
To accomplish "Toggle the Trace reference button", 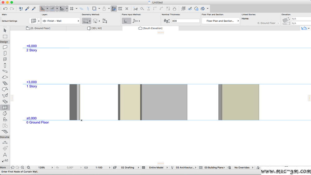I will [x=94, y=9].
